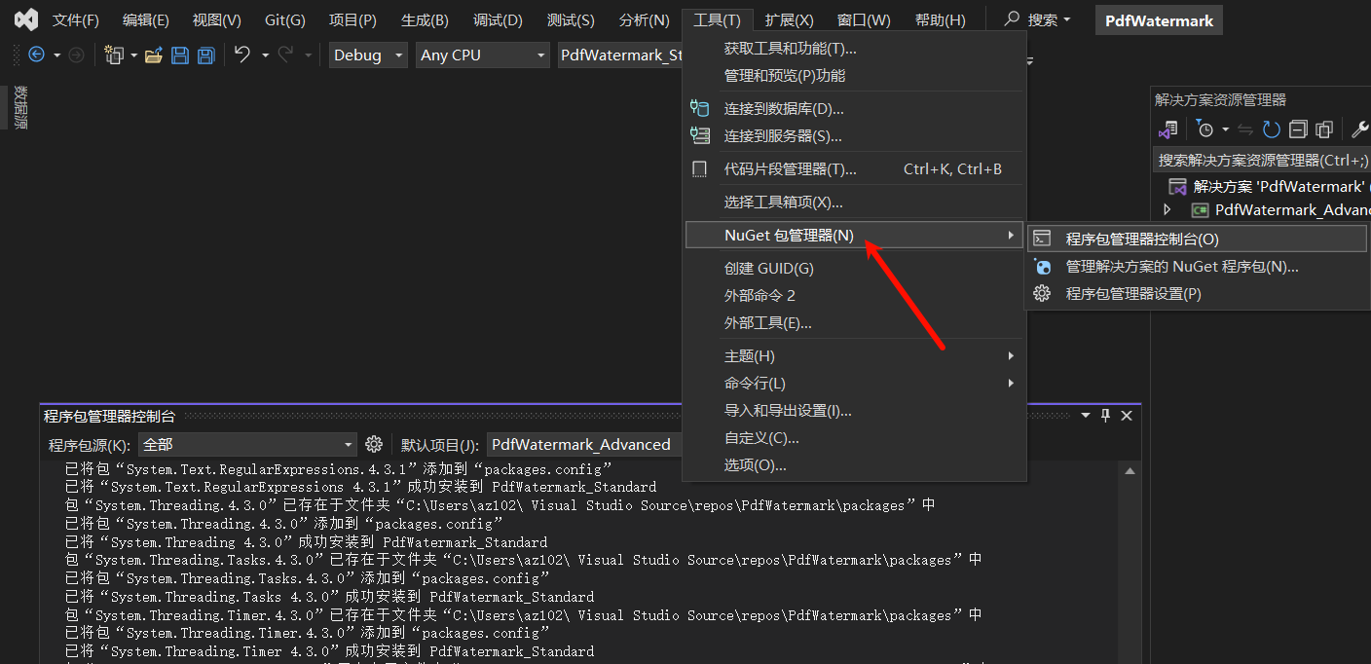The height and width of the screenshot is (664, 1371).
Task: Open the pending changes filter dropdown arrow
Action: [1225, 129]
